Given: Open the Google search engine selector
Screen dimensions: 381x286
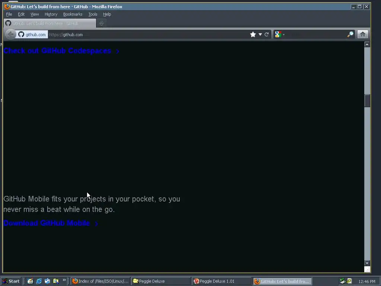Looking at the screenshot, I should coord(280,35).
